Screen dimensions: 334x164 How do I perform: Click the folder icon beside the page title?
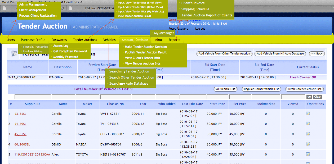click(14, 53)
